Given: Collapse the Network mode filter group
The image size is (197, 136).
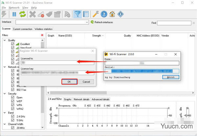Looking at the screenshot, I should point(5,67).
